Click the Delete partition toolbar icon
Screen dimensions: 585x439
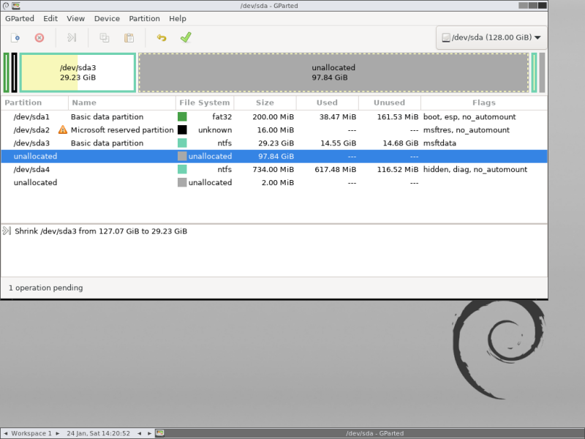point(39,38)
